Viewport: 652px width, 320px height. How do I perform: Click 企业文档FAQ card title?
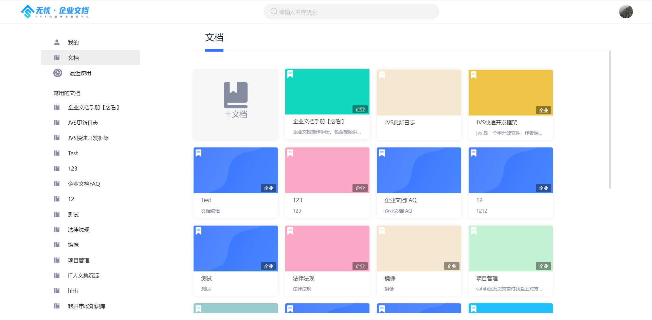[x=400, y=200]
